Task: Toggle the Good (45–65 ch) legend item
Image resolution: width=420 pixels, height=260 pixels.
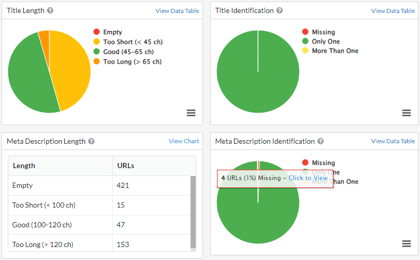Action: coord(124,52)
